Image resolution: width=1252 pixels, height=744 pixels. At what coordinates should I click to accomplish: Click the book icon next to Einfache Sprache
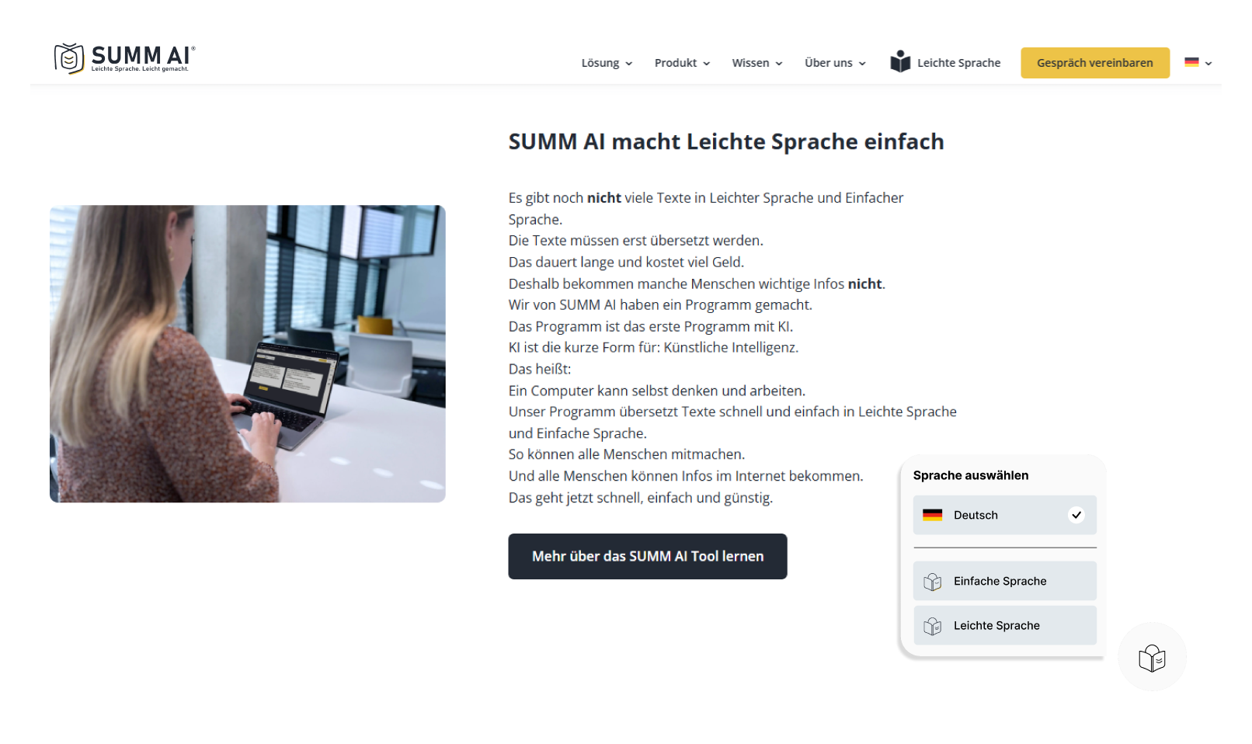[932, 582]
